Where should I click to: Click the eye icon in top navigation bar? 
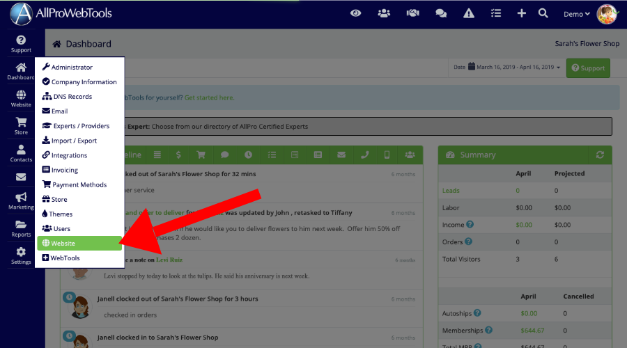[x=356, y=13]
